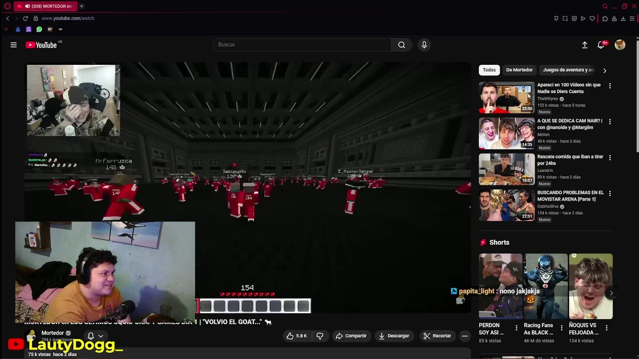Viewport: 639px width, 359px height.
Task: Open options for Rescate comida video
Action: [610, 158]
